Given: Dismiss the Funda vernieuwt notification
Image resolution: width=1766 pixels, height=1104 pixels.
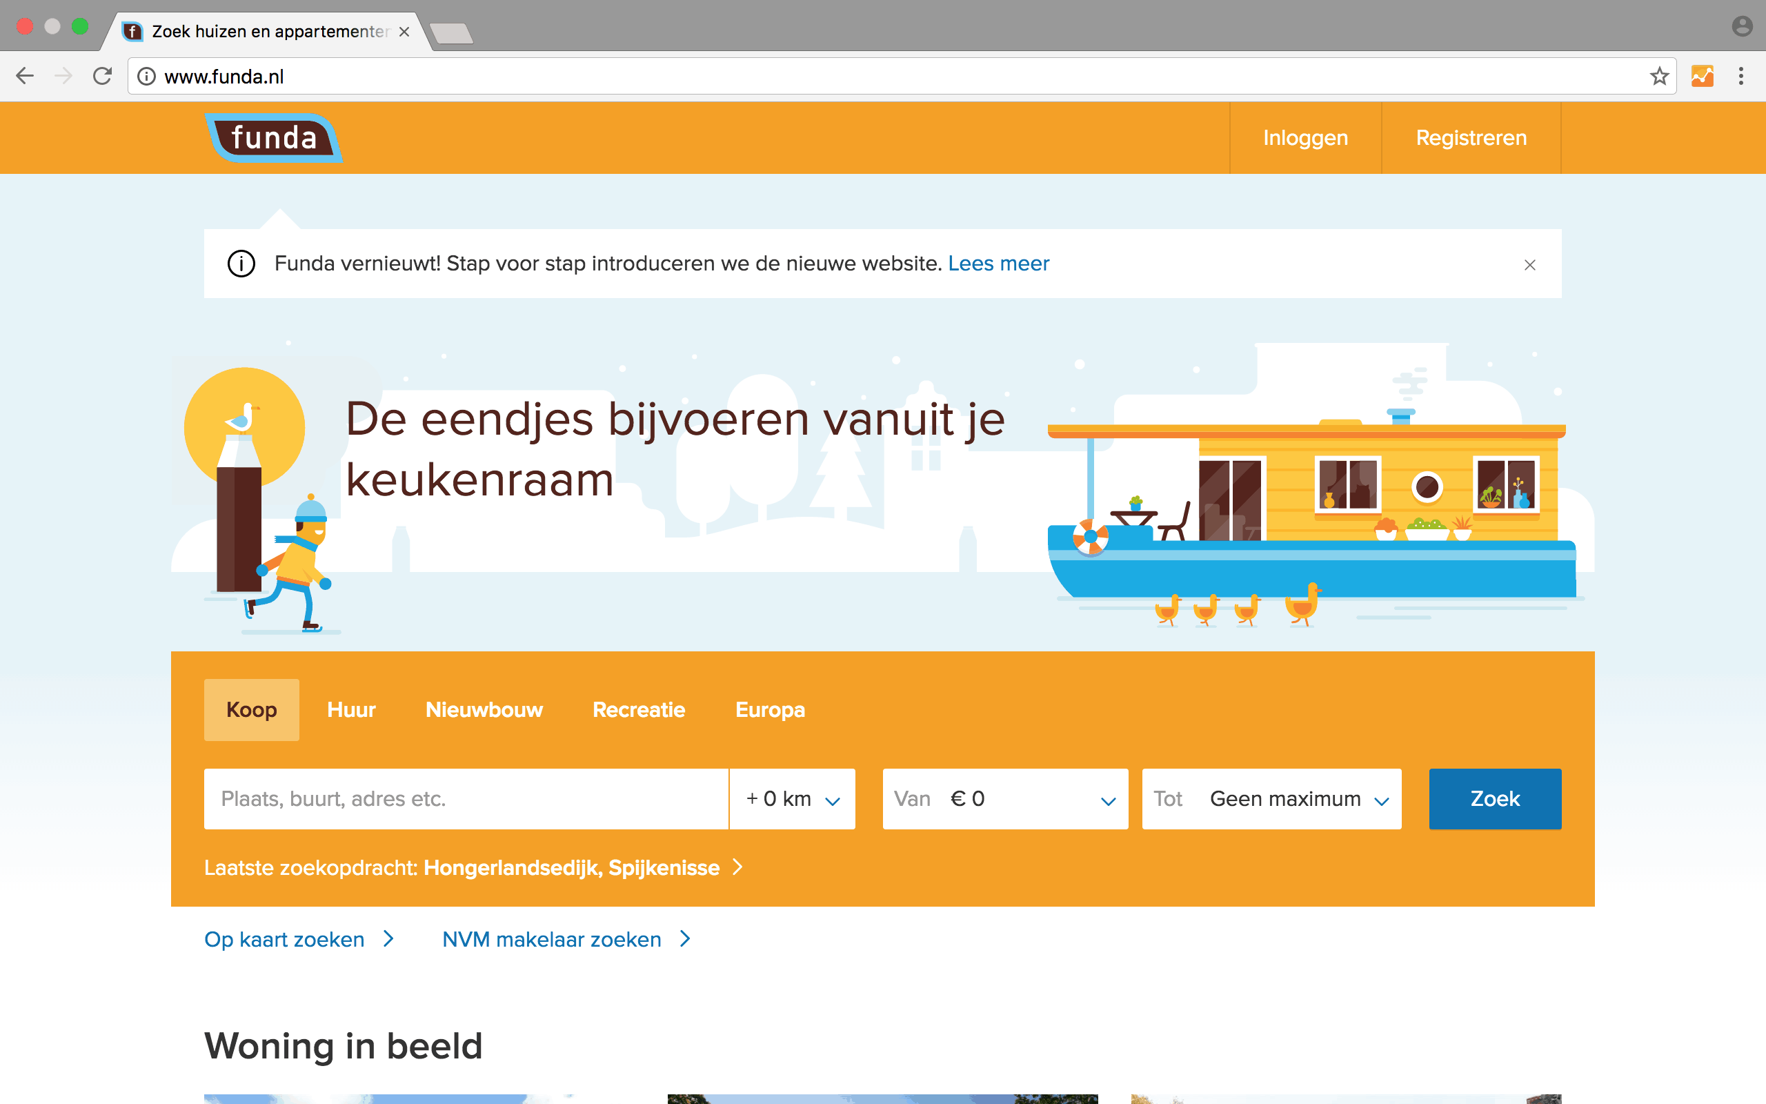Looking at the screenshot, I should [x=1529, y=264].
